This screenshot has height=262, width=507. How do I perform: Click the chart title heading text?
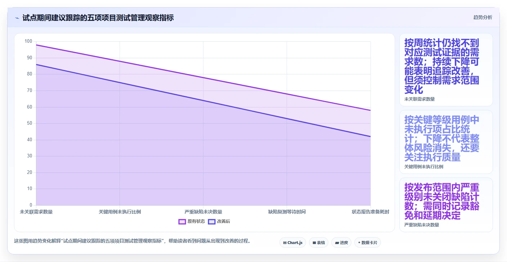98,18
